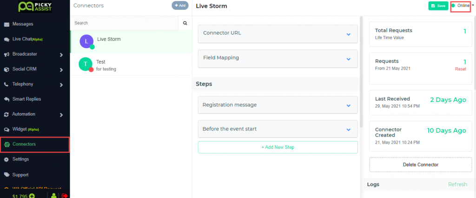476x198 pixels.
Task: Expand the Broadcaster submenu
Action: click(61, 55)
